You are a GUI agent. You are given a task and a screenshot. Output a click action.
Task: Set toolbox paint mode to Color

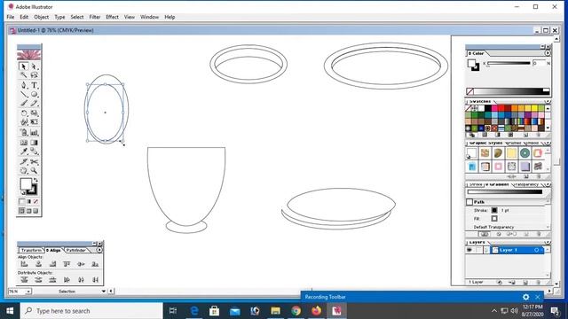(x=22, y=201)
